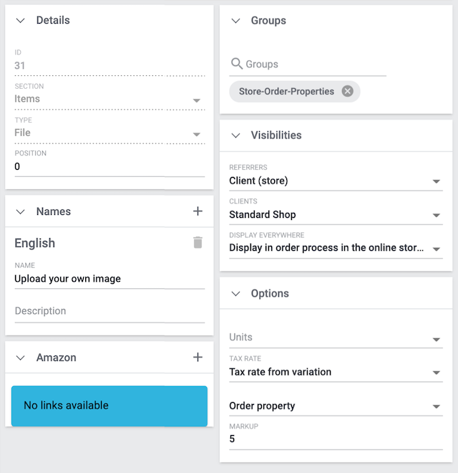Click the Groups search magnifier icon
This screenshot has height=473, width=458.
click(237, 64)
